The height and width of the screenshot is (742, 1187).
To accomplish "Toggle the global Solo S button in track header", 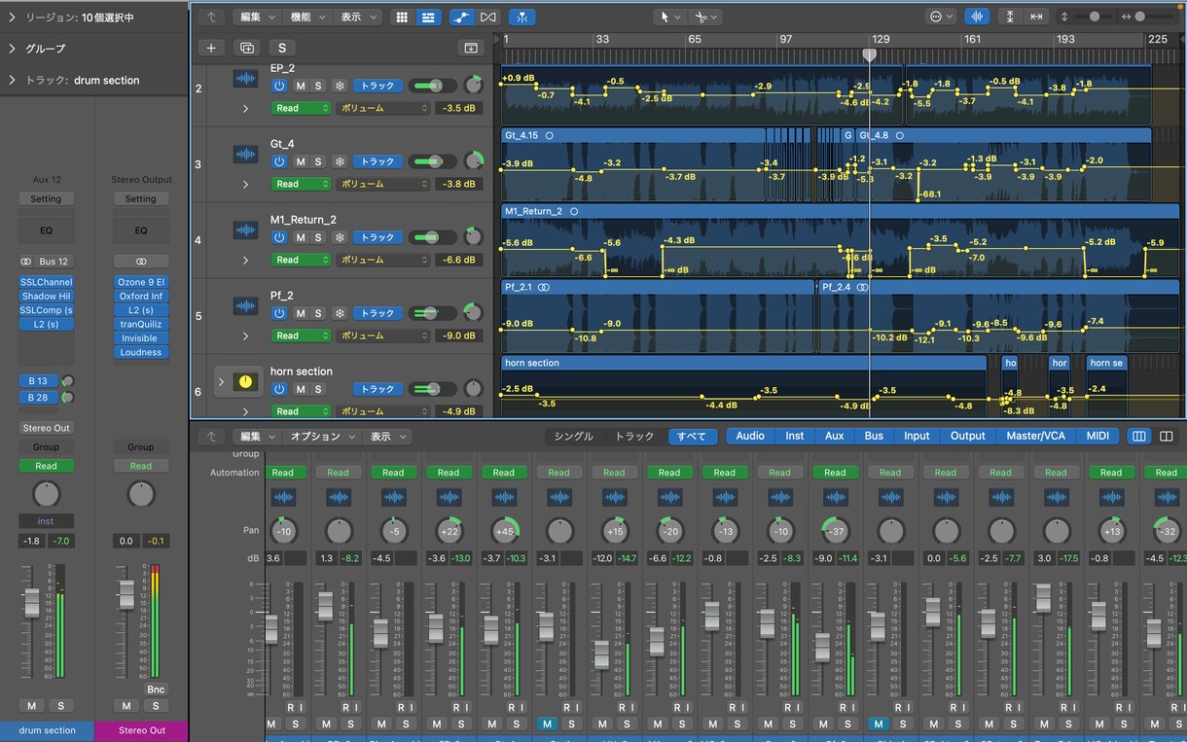I will (x=282, y=48).
